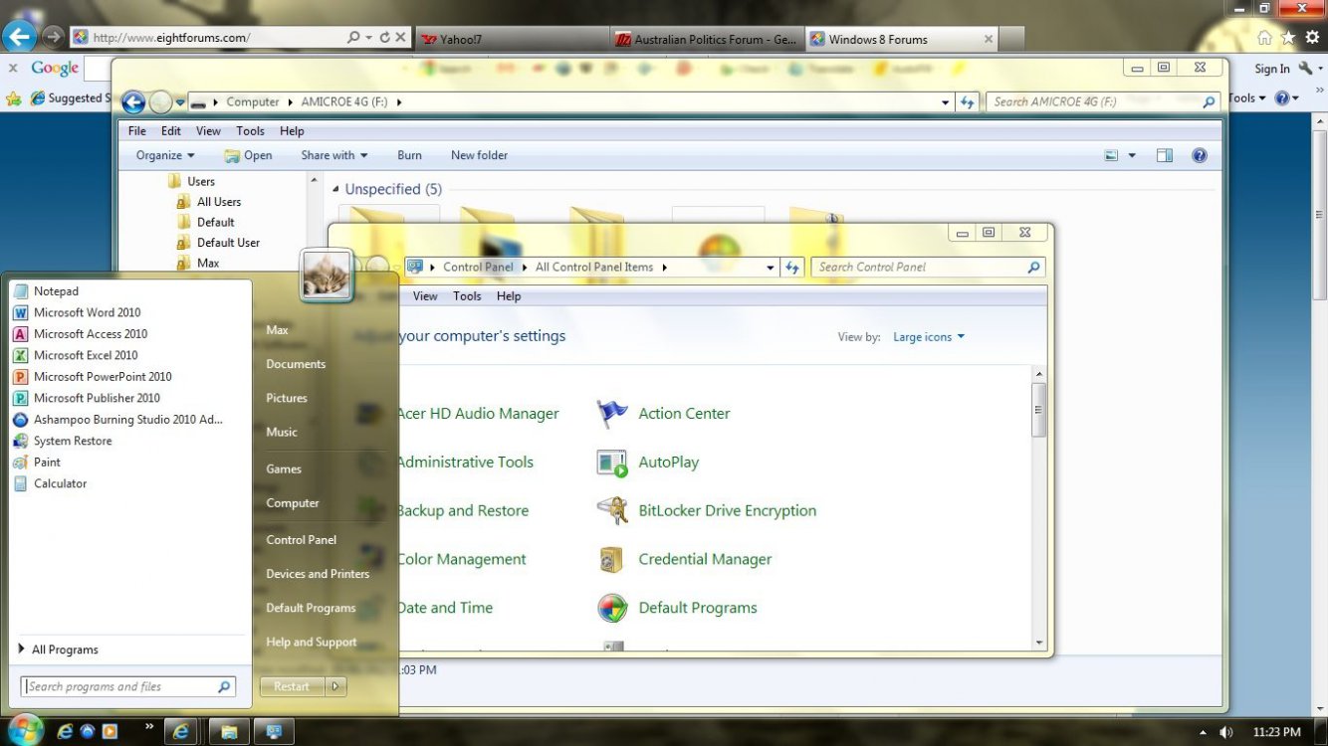Open the Organize dropdown menu
The height and width of the screenshot is (746, 1328).
point(165,155)
